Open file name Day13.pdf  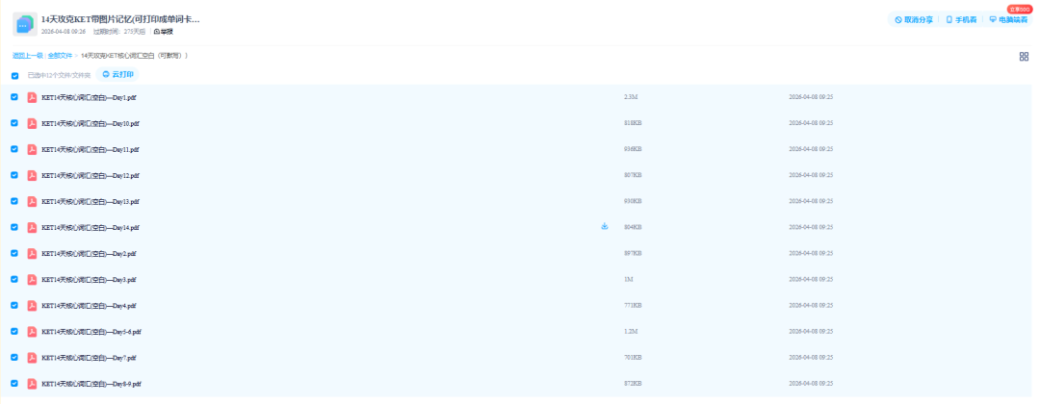(x=91, y=201)
